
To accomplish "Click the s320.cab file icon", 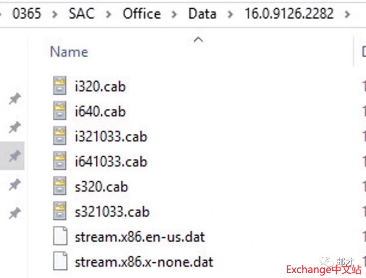I will (60, 186).
